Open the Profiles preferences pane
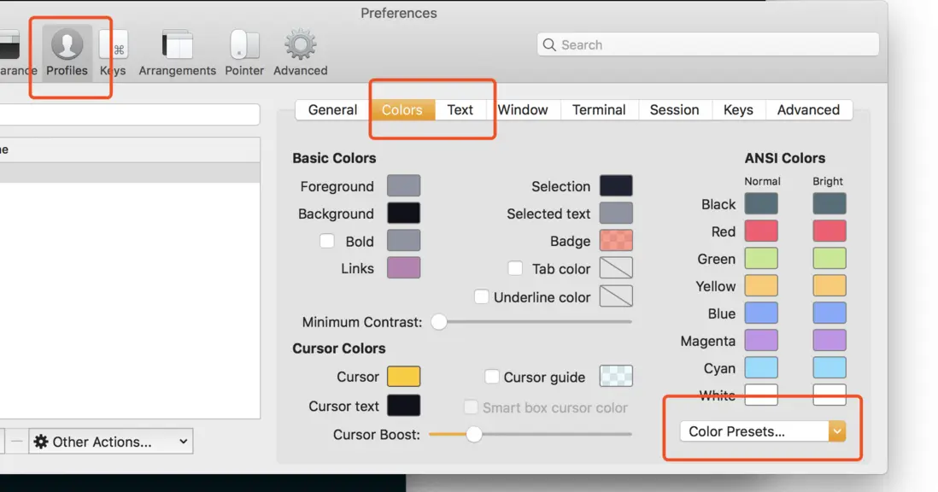 coord(67,53)
